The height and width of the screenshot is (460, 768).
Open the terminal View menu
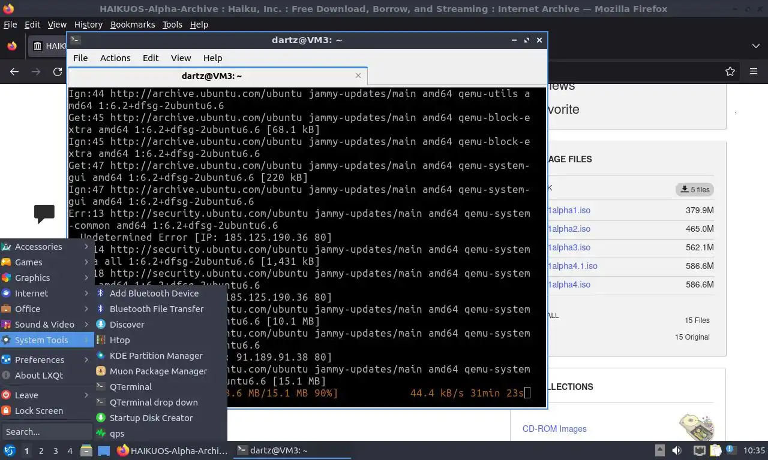pos(181,57)
